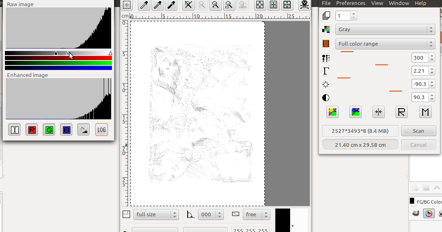
Task: Select the entire visible area
Action: [x=287, y=5]
